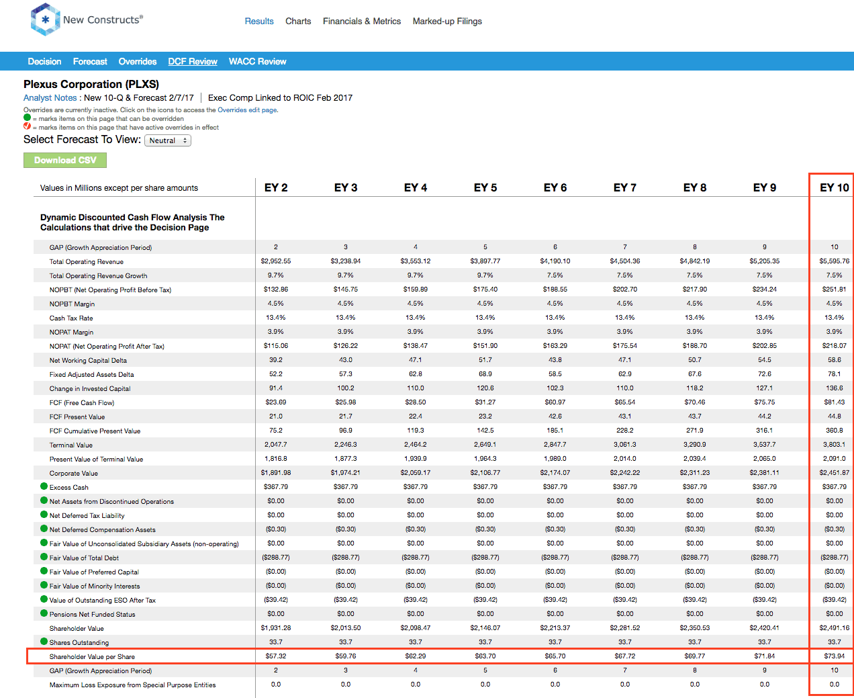
Task: Open the Charts tab
Action: tap(298, 21)
